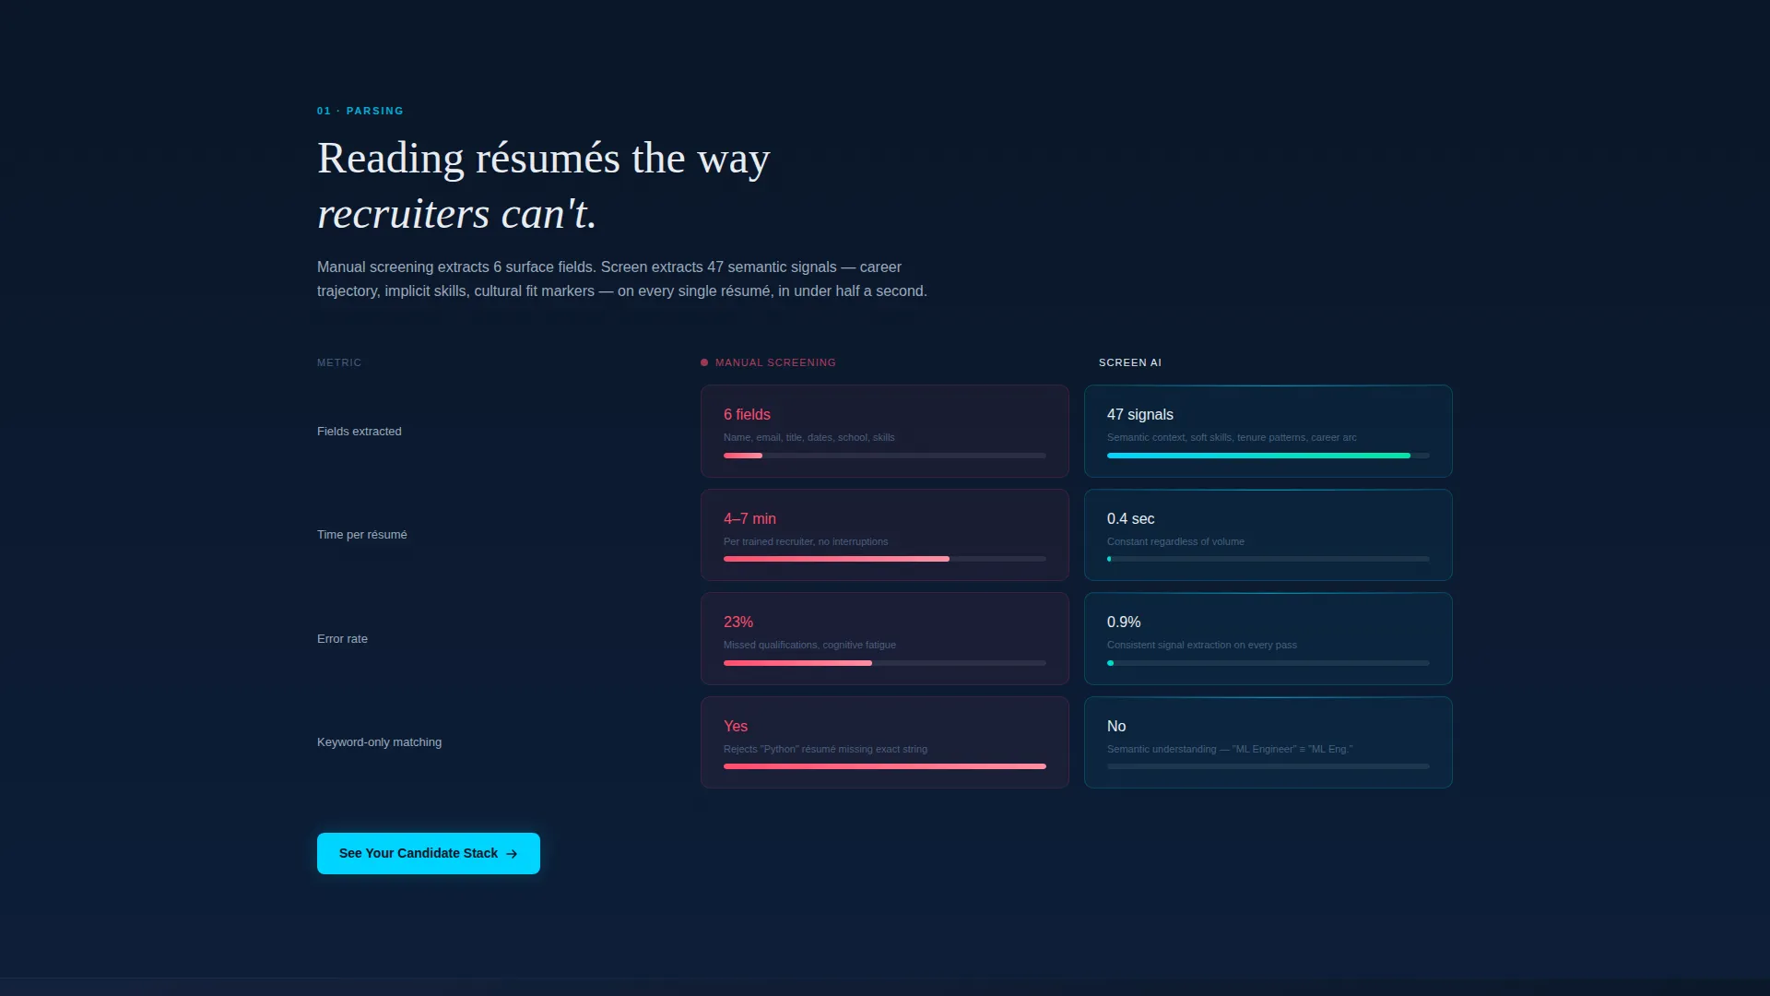Click the 'Manual screening extracts 6 surface fields' paragraph
Screen dimensions: 1770x996
(x=622, y=279)
